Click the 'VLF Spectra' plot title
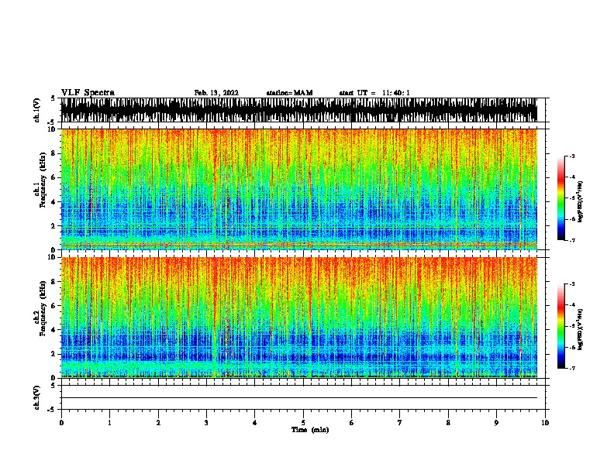 [x=88, y=93]
